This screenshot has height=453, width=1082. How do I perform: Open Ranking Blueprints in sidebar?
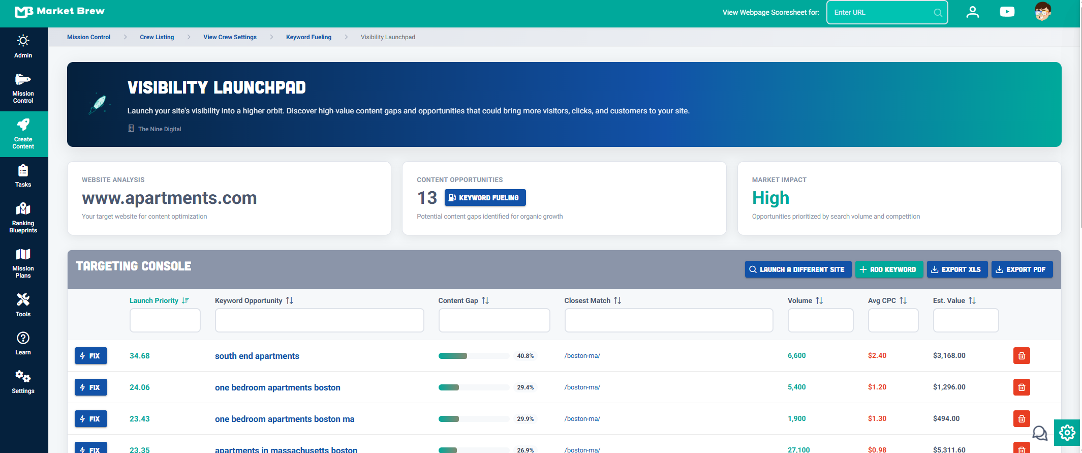[23, 218]
